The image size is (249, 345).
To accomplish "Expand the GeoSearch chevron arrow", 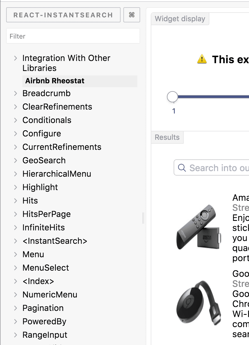I will click(x=16, y=160).
